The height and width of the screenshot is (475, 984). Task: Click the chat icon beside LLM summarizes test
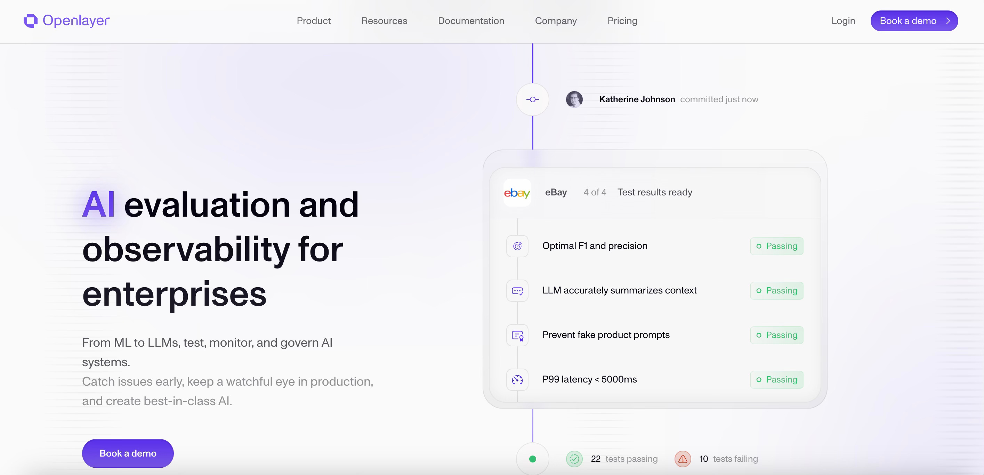517,291
